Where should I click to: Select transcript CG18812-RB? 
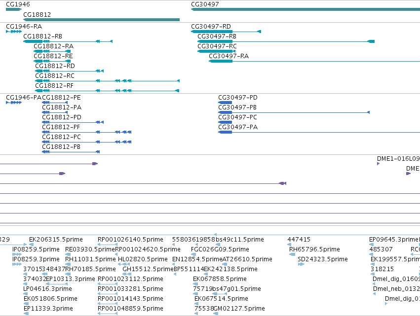point(42,36)
